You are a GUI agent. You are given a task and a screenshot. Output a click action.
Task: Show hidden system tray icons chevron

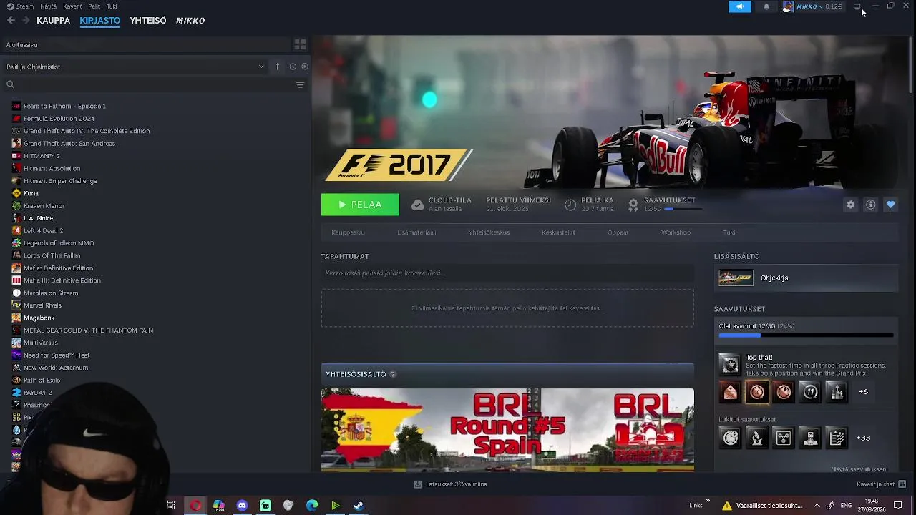(x=817, y=506)
